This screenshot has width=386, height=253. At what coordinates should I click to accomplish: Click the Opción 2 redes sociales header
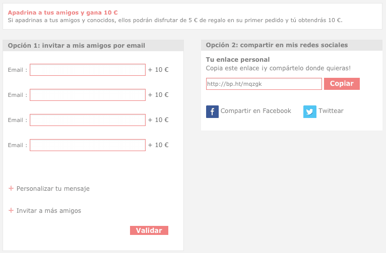(x=277, y=45)
